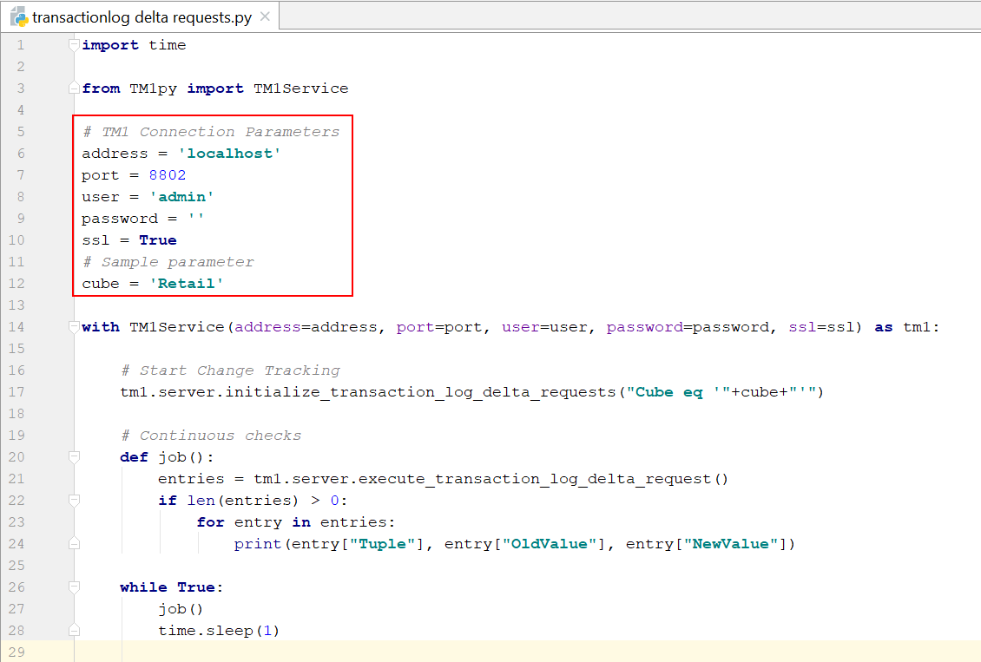Click the "OldValue" key on line 24
Screen dimensions: 981x662
[550, 544]
